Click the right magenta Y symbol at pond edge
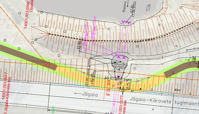 (x=128, y=22)
